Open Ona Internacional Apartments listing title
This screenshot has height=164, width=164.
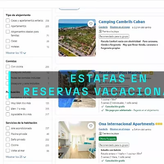click(x=127, y=124)
